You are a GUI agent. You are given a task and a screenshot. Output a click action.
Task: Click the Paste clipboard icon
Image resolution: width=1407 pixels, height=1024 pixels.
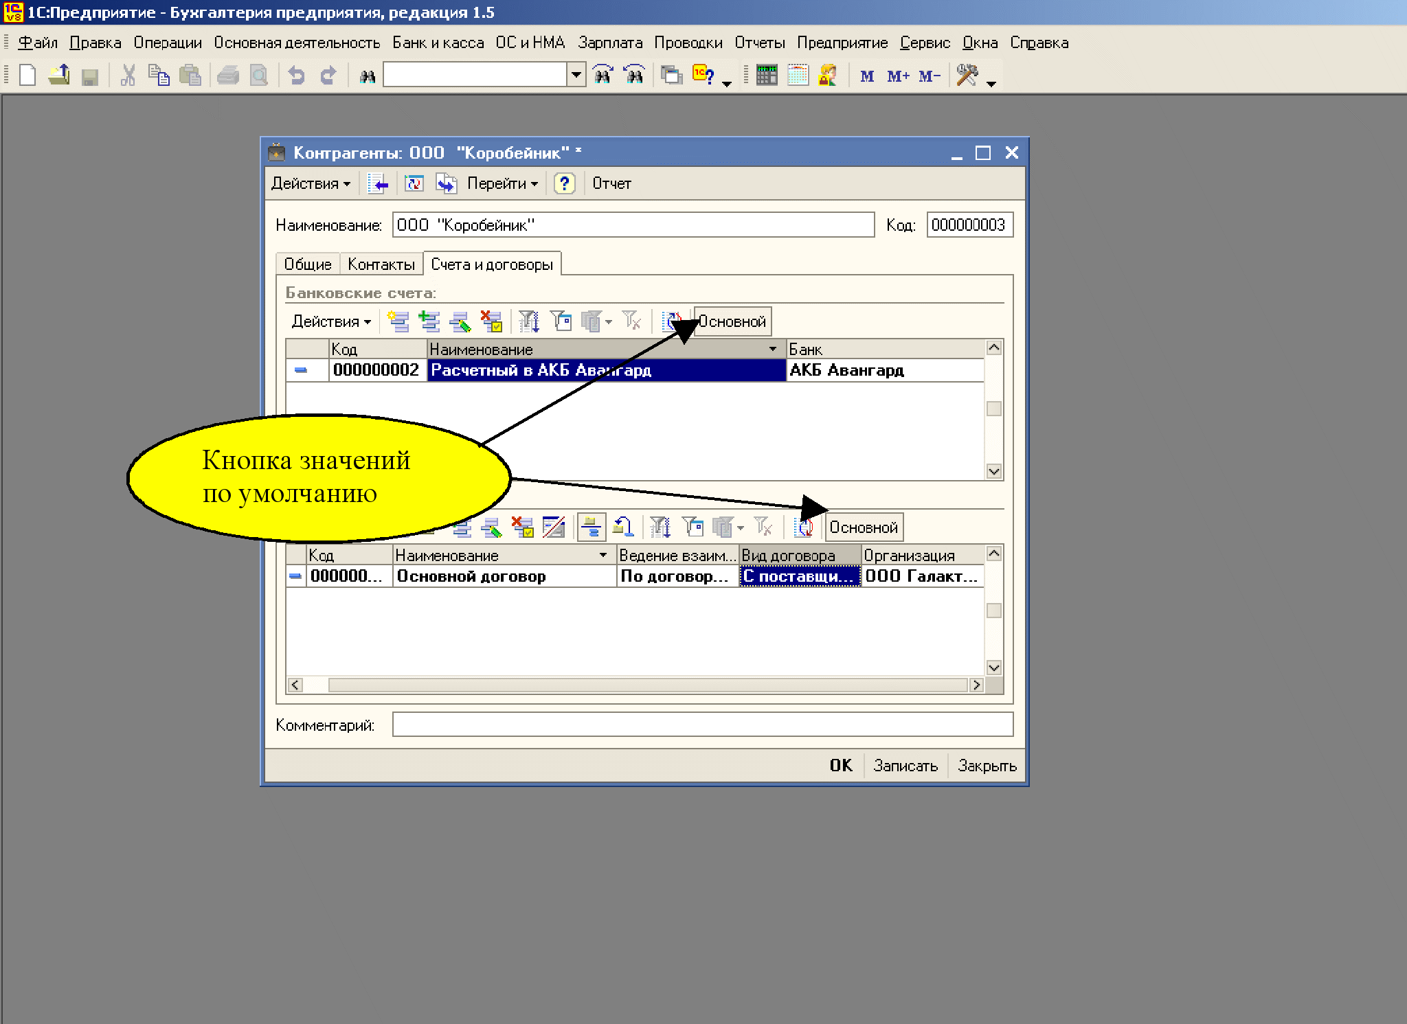pyautogui.click(x=190, y=75)
